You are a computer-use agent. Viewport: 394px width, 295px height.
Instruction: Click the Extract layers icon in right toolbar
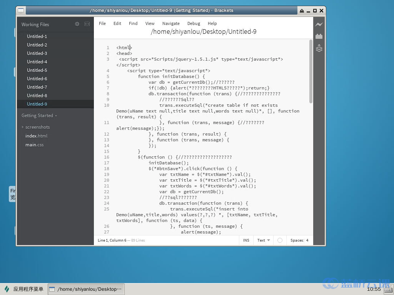pos(319,48)
